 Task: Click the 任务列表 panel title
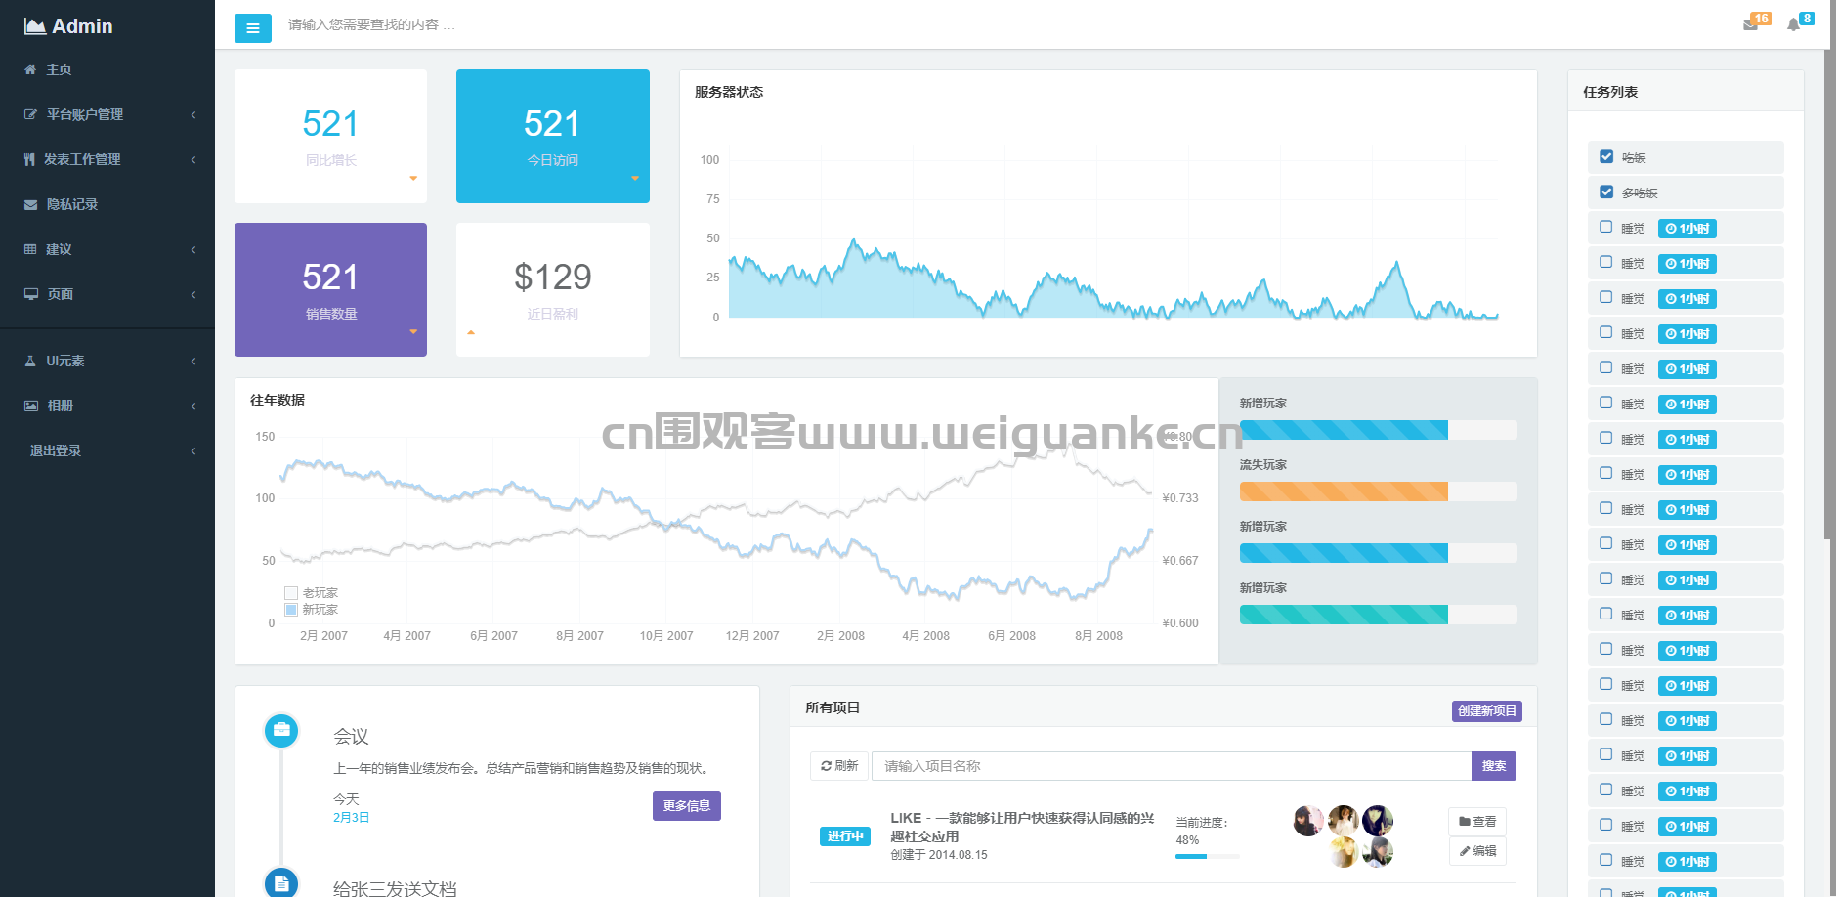(x=1610, y=92)
